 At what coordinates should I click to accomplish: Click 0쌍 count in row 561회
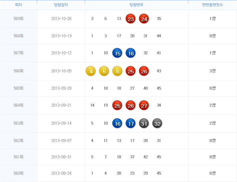[x=213, y=157]
